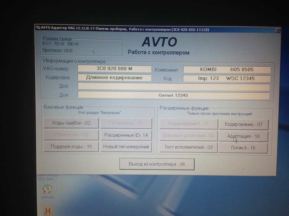The image size is (289, 216).
Task: Open the uTorrent desktop shortcut
Action: [x=47, y=192]
